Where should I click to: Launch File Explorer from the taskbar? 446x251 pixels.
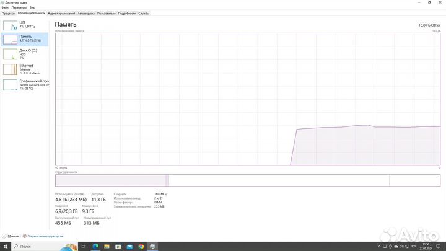pos(107,246)
